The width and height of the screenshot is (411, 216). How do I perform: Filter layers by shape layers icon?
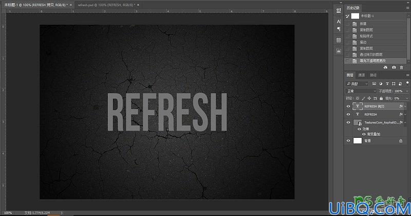[x=394, y=84]
